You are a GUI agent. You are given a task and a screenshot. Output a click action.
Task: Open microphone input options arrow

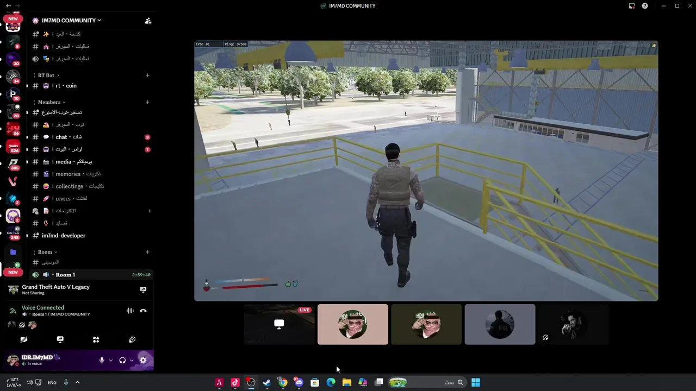[111, 360]
